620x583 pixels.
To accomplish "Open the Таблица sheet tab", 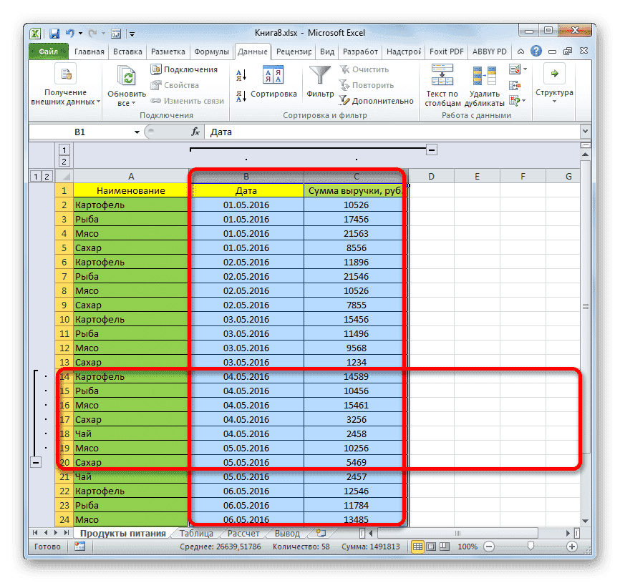I will 196,532.
